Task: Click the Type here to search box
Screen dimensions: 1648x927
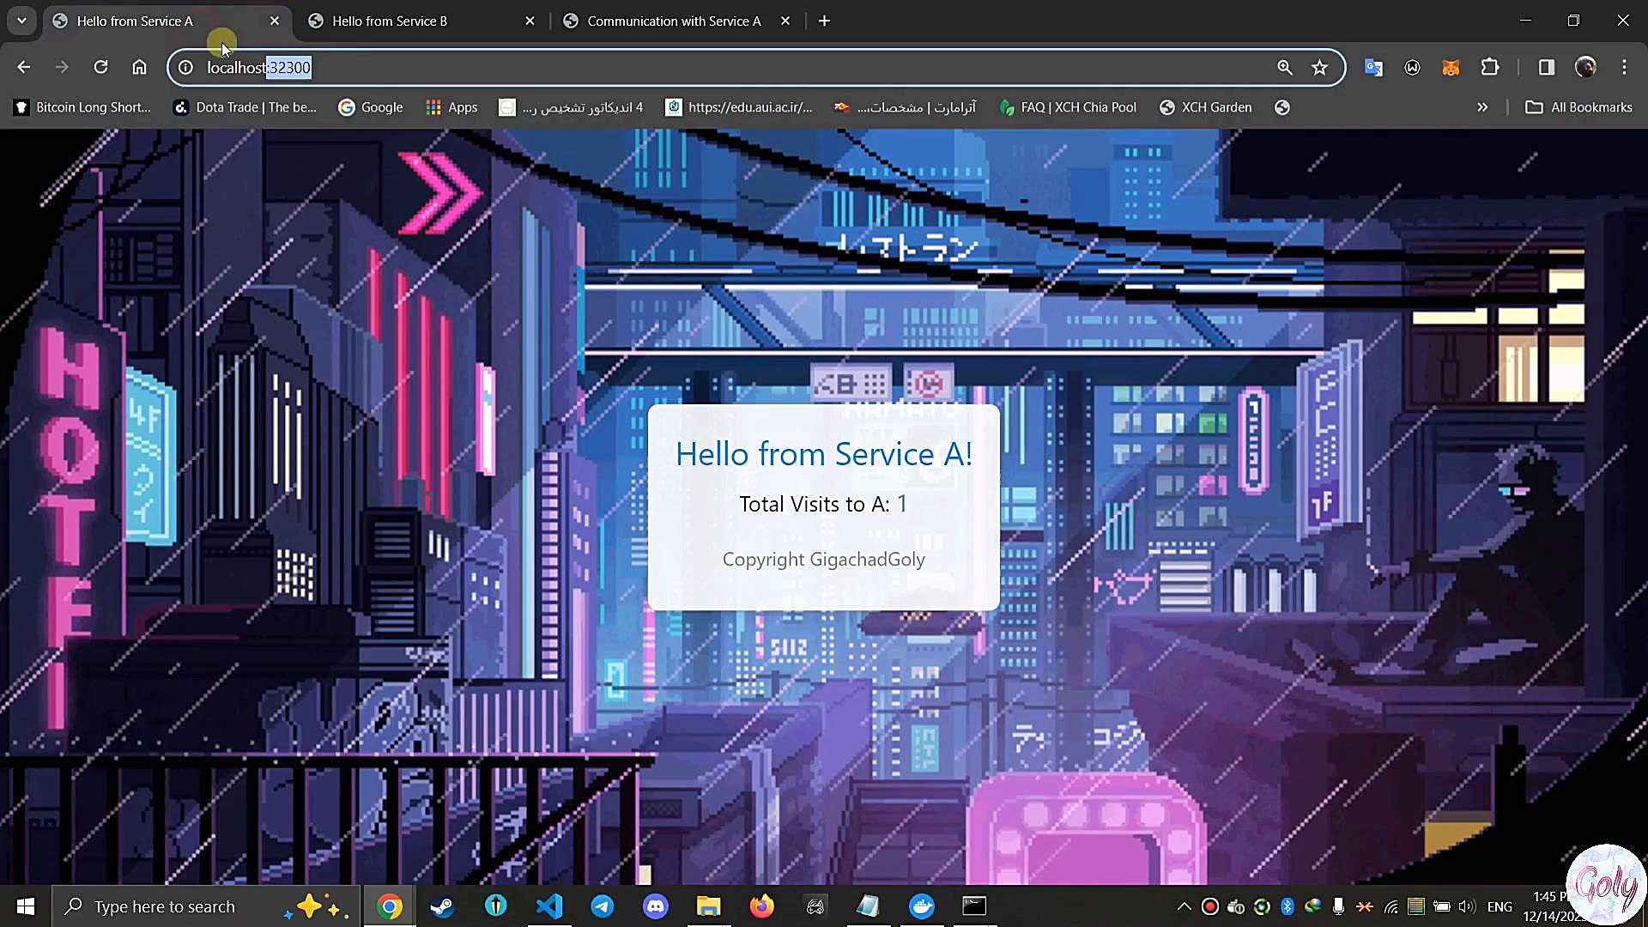Action: point(206,906)
